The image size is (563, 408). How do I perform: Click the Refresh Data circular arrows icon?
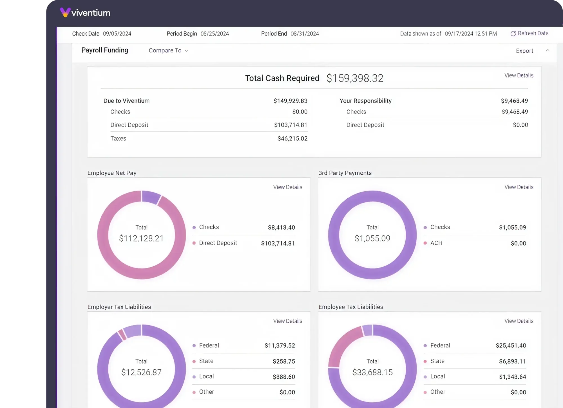pyautogui.click(x=513, y=34)
